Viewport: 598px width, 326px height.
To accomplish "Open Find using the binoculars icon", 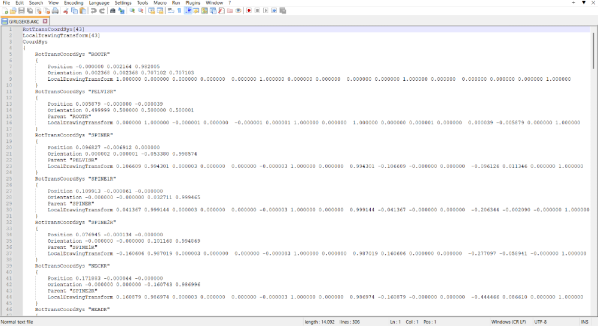I will pos(112,11).
